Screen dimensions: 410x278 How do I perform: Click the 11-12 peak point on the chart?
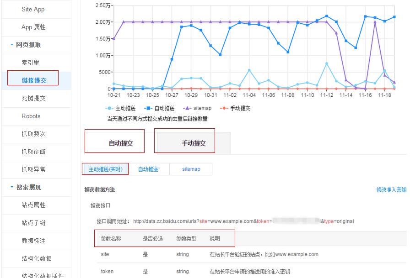coord(327,15)
